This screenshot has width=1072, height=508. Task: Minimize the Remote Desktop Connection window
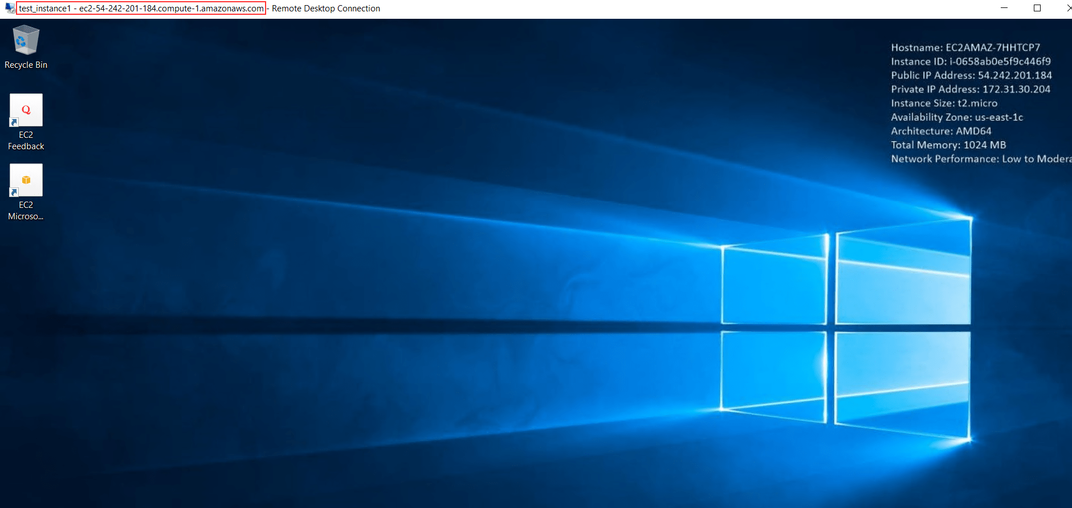point(1004,8)
